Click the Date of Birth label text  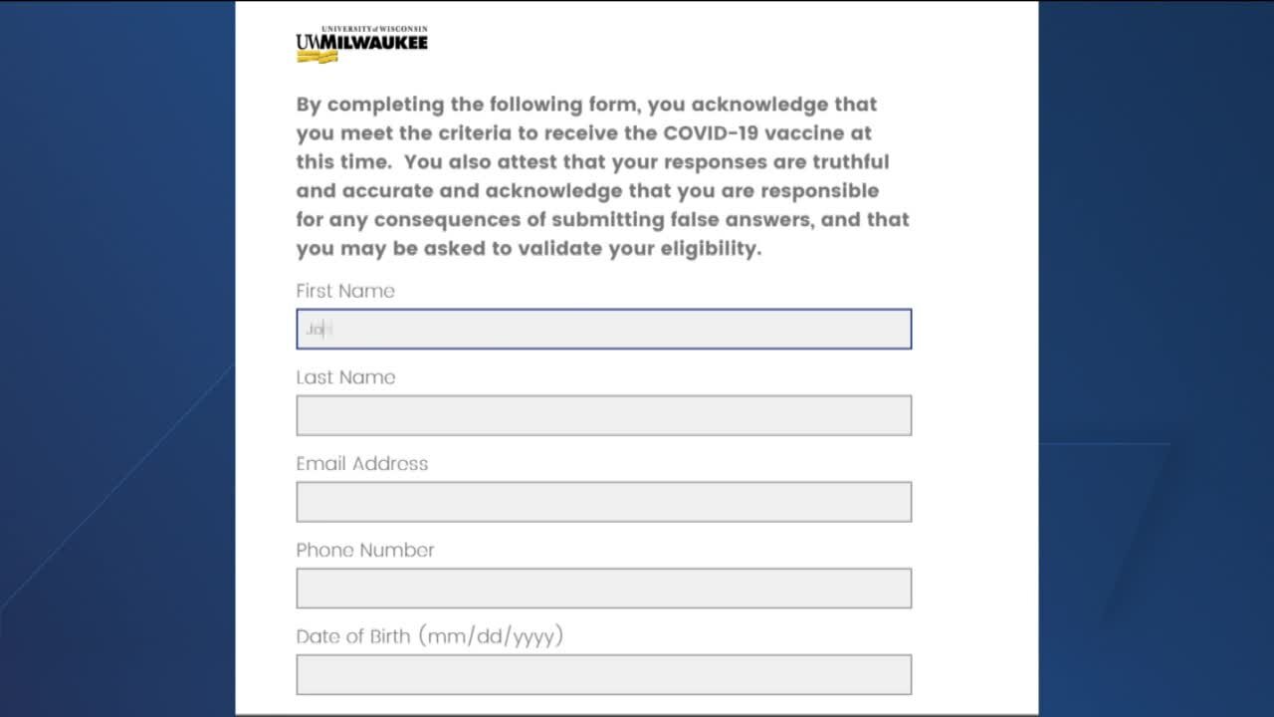pos(353,636)
